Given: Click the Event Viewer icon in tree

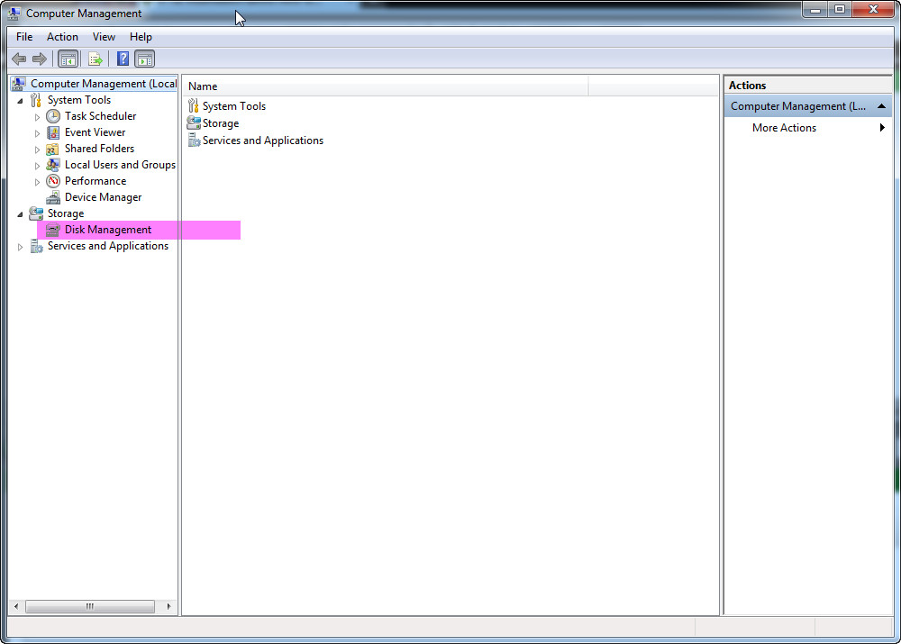Looking at the screenshot, I should pos(53,132).
